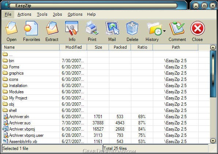Image resolution: width=218 pixels, height=154 pixels.
Task: Sort list by the Ratio column header
Action: 142,47
